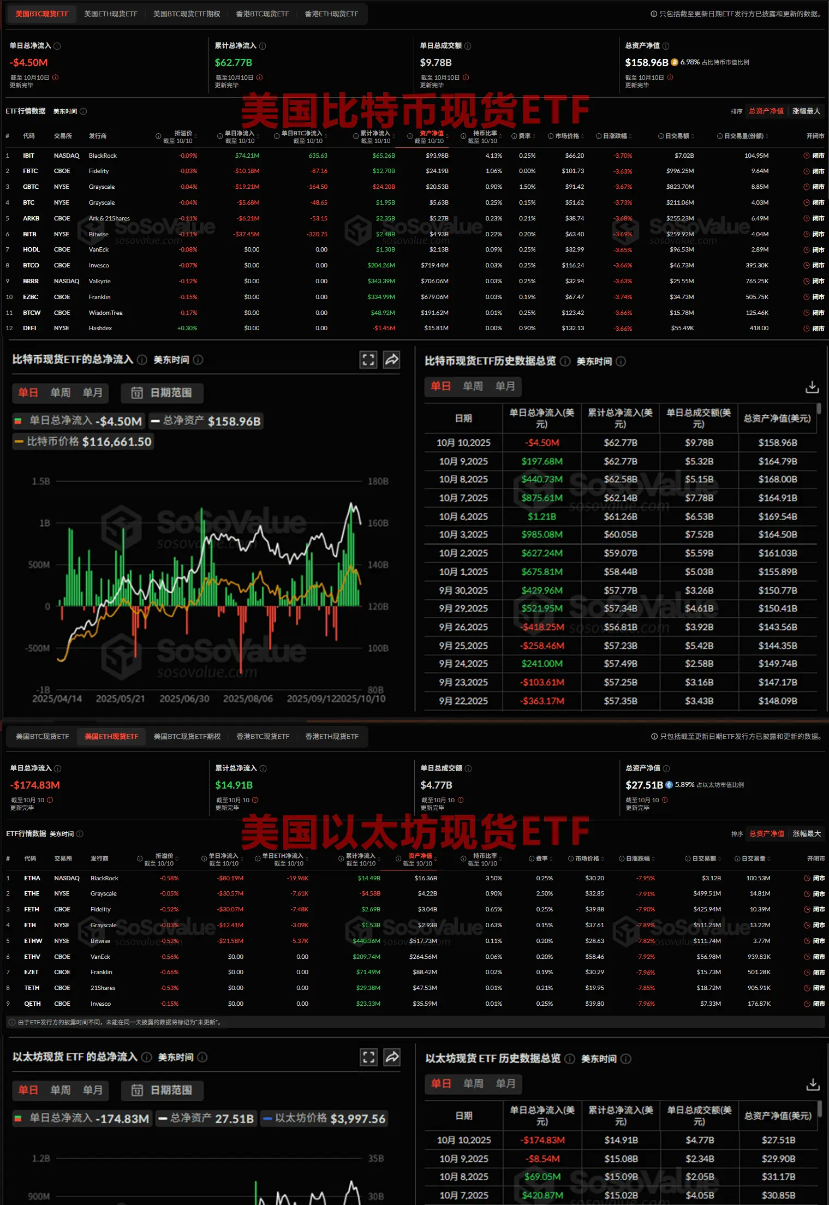The width and height of the screenshot is (829, 1205).
Task: Open 日期范围 date picker on Ethereum chart
Action: pyautogui.click(x=162, y=1090)
